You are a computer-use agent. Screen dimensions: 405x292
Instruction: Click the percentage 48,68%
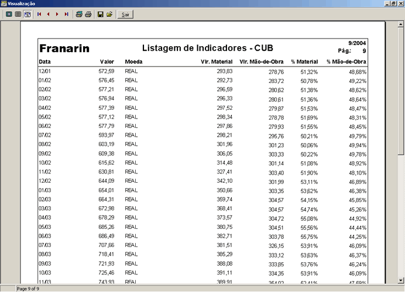(358, 72)
